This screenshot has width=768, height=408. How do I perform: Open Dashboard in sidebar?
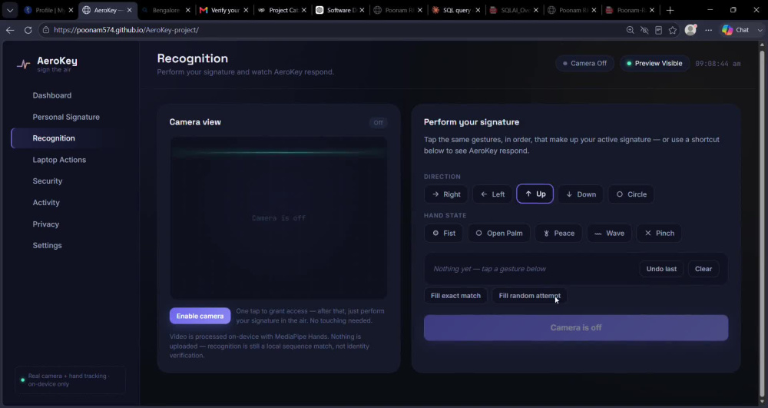point(52,95)
